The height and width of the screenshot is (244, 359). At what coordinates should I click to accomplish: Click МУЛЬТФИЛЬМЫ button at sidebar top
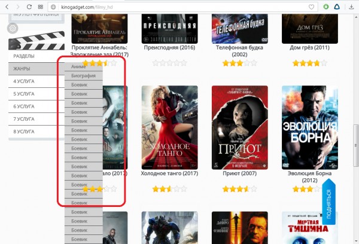tap(36, 17)
